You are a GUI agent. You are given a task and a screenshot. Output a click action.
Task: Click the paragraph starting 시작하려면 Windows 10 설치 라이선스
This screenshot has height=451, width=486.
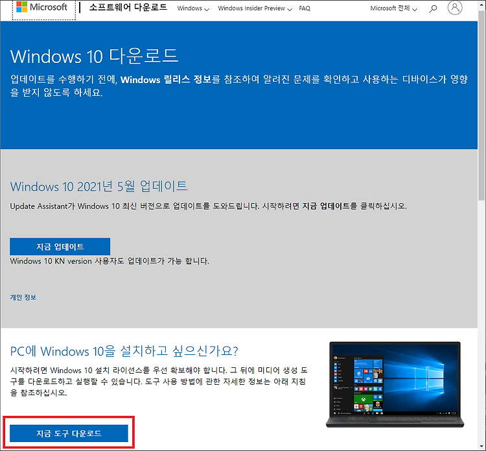tap(159, 382)
